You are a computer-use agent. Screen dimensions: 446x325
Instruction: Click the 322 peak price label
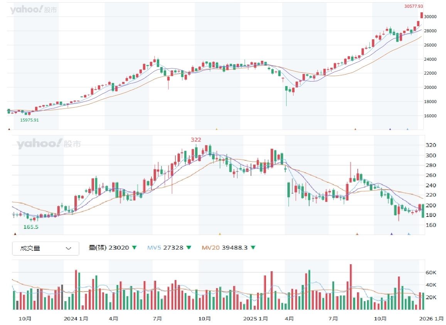click(196, 140)
